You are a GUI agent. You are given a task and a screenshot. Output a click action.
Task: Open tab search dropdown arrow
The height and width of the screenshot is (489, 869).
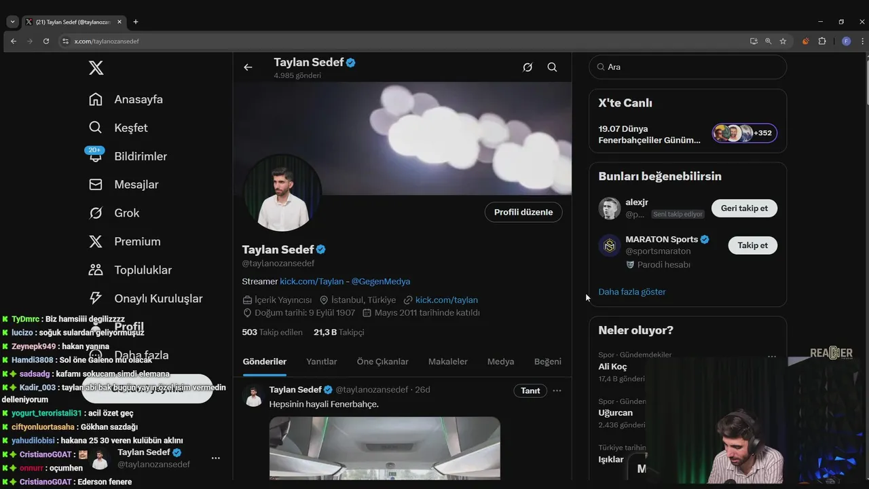[x=12, y=22]
